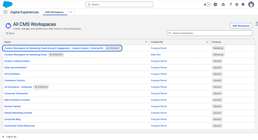This screenshot has height=140, width=258.
Task: Open the NTO Outfitters workspace
Action: (12, 74)
